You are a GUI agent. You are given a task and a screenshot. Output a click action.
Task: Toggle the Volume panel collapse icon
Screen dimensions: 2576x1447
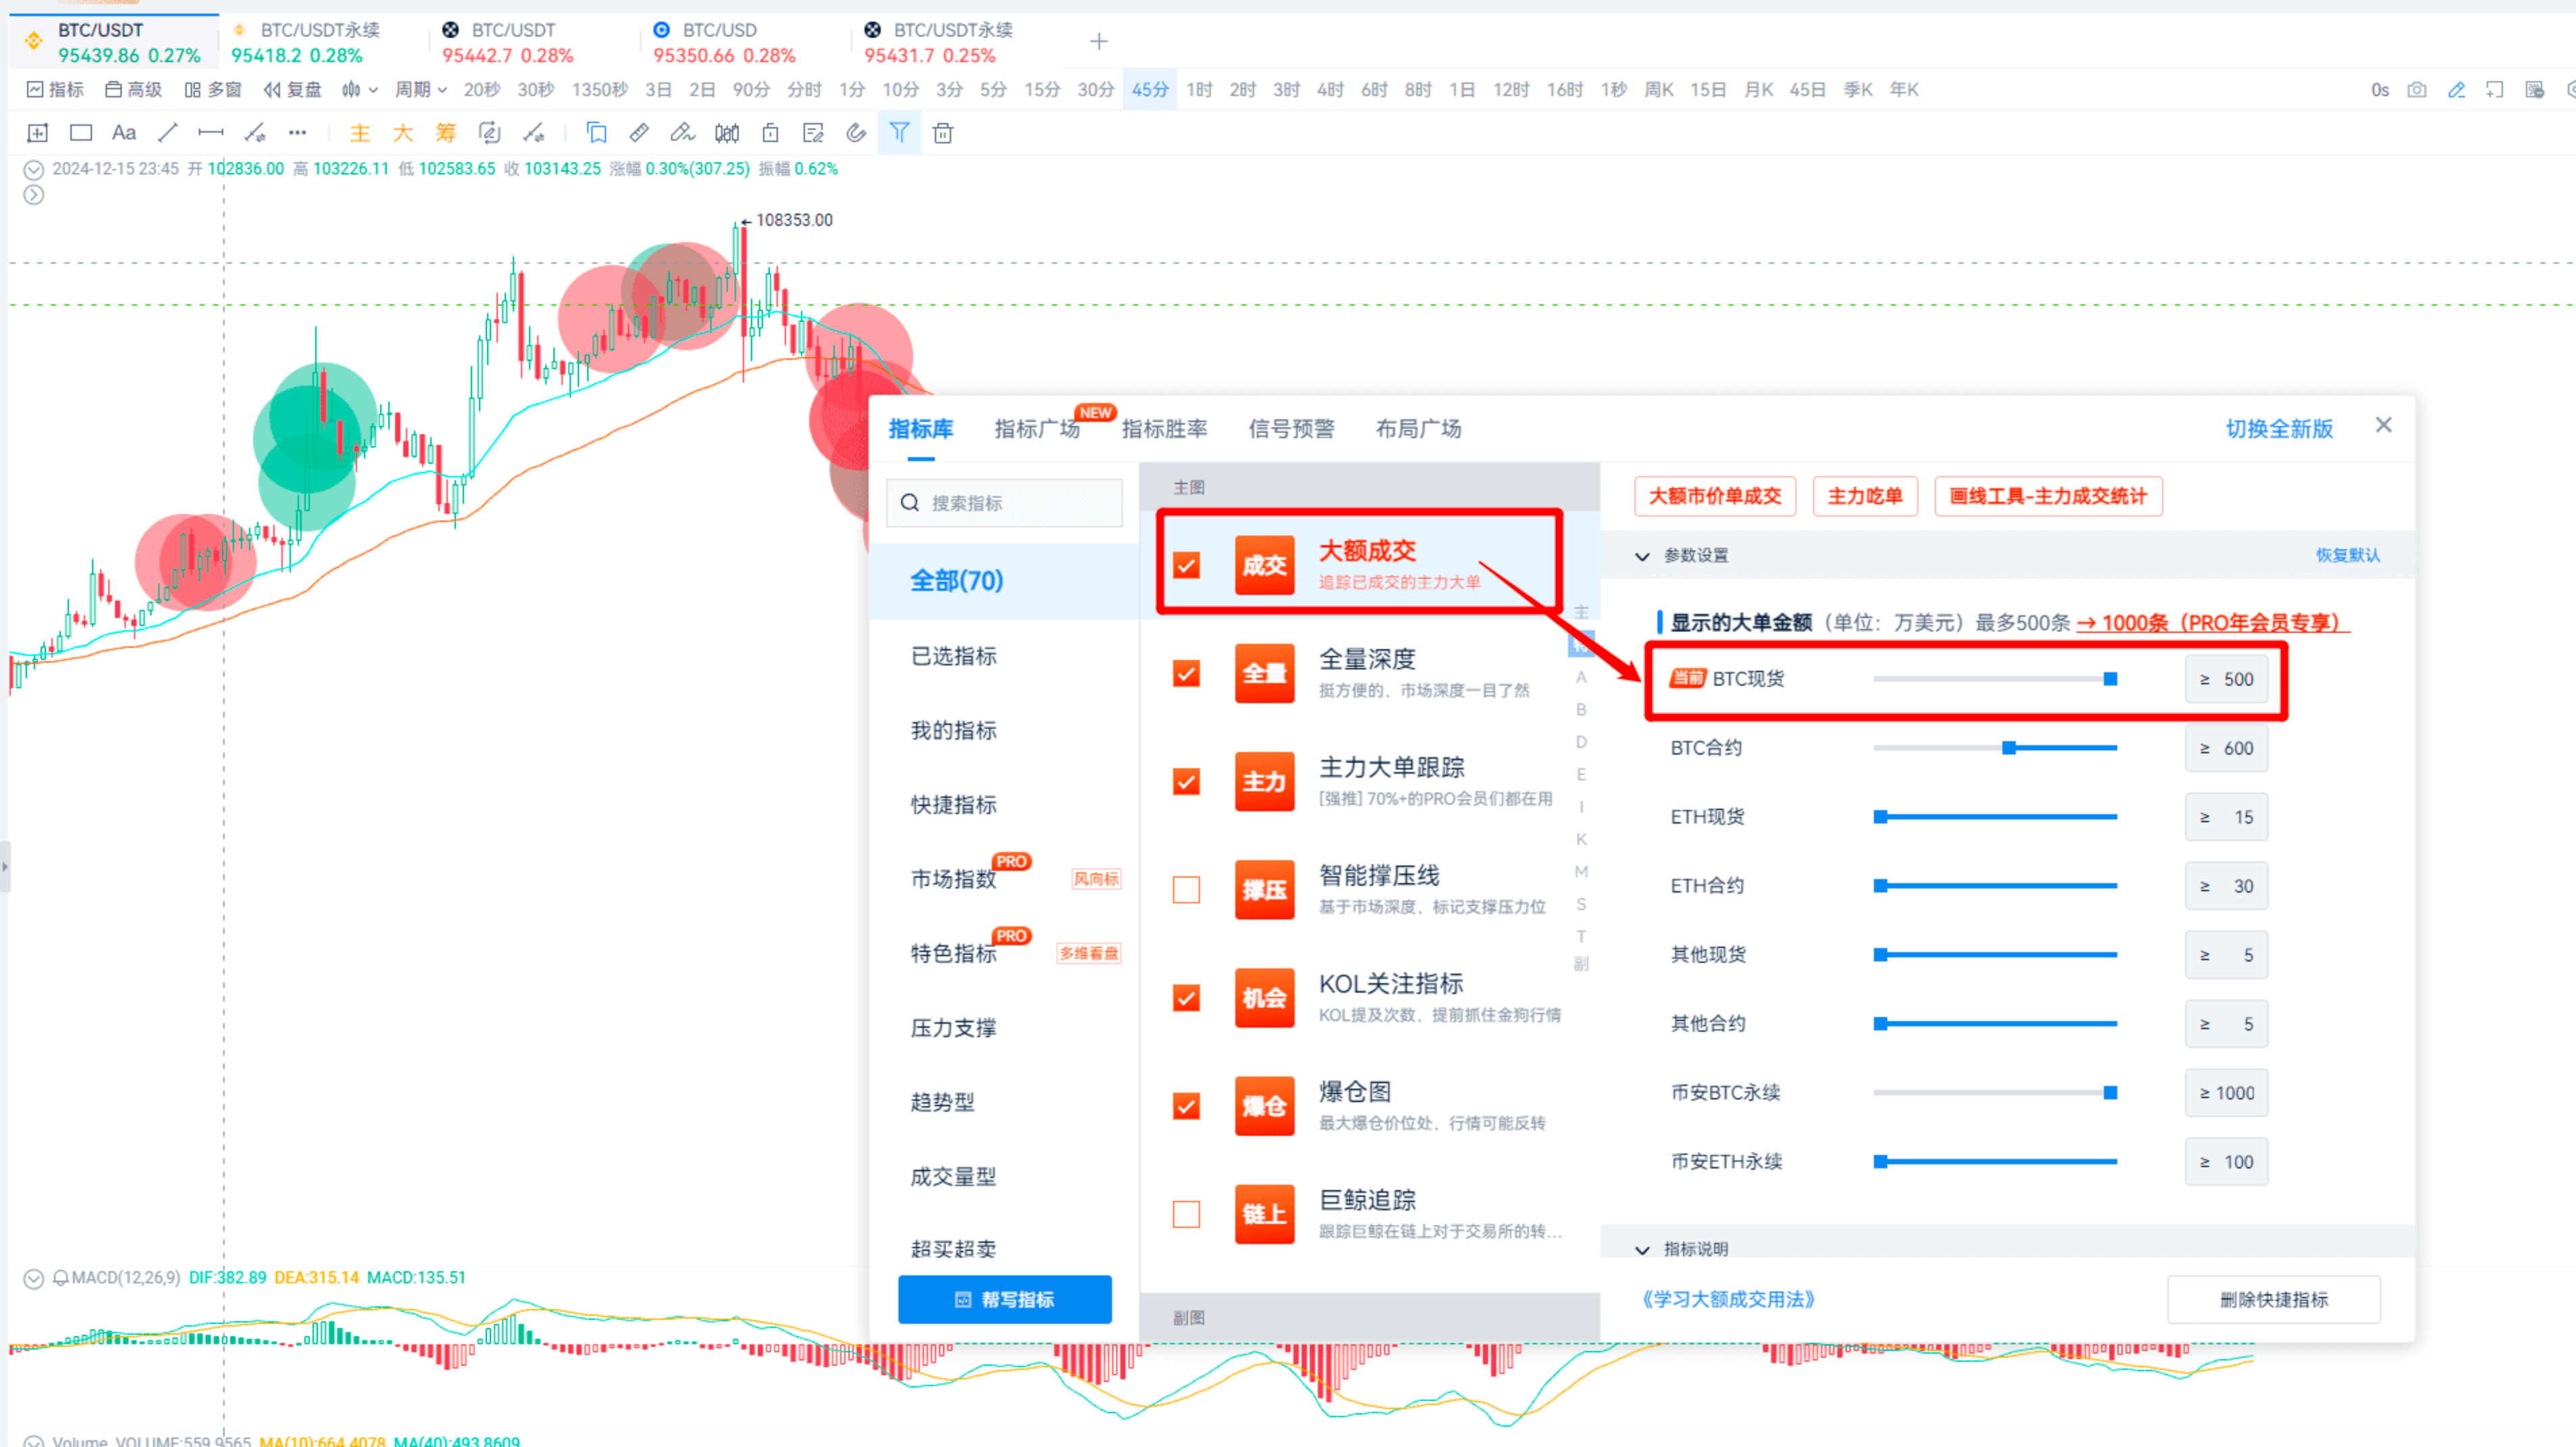coord(34,1441)
